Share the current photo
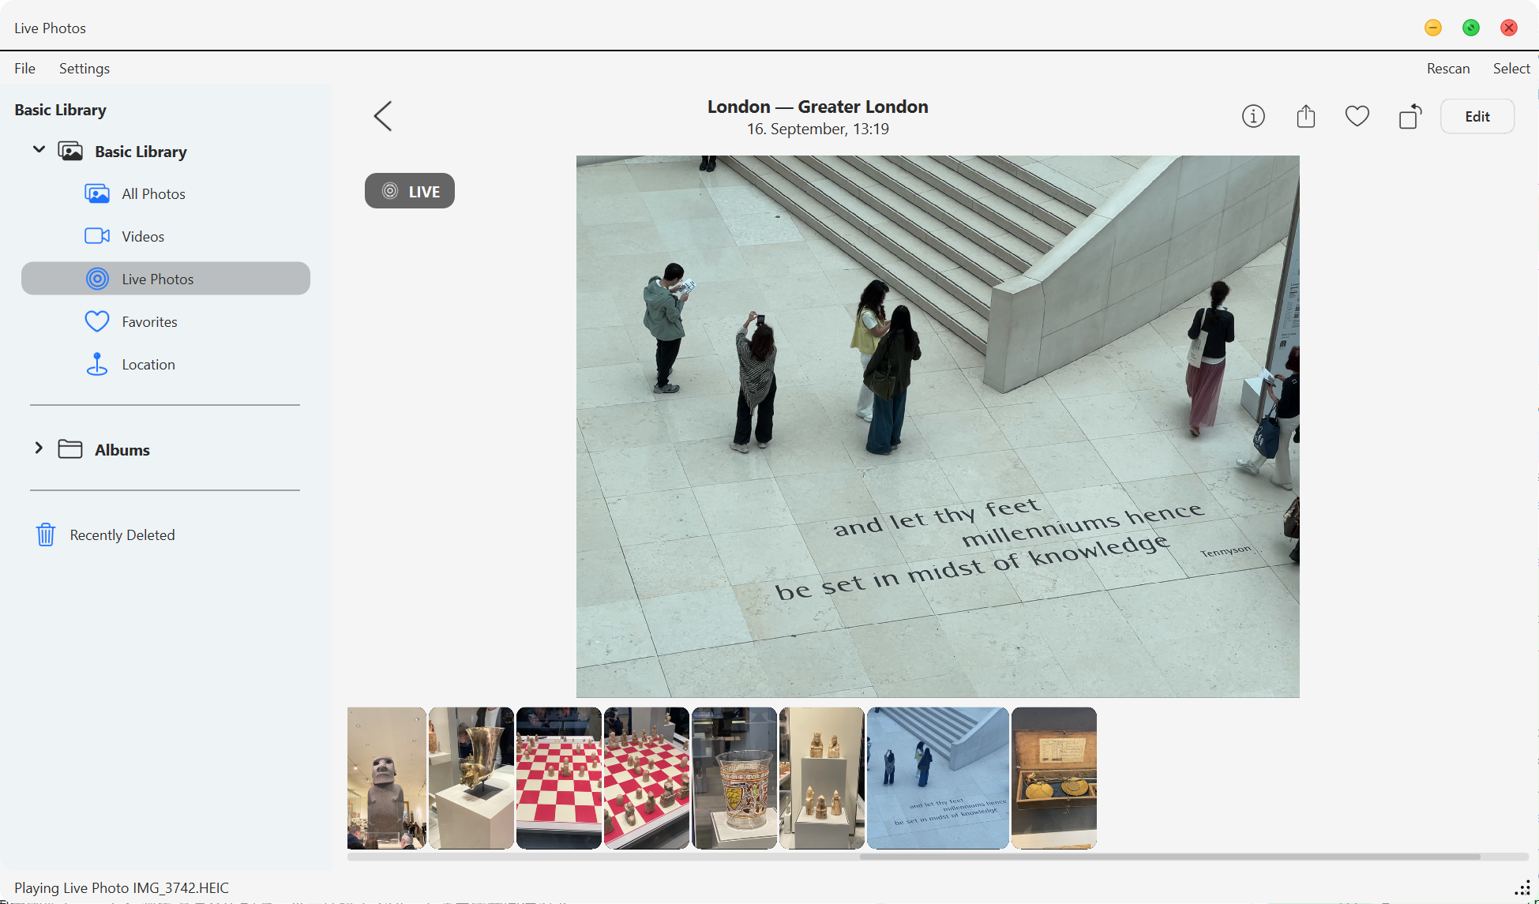 pos(1305,115)
